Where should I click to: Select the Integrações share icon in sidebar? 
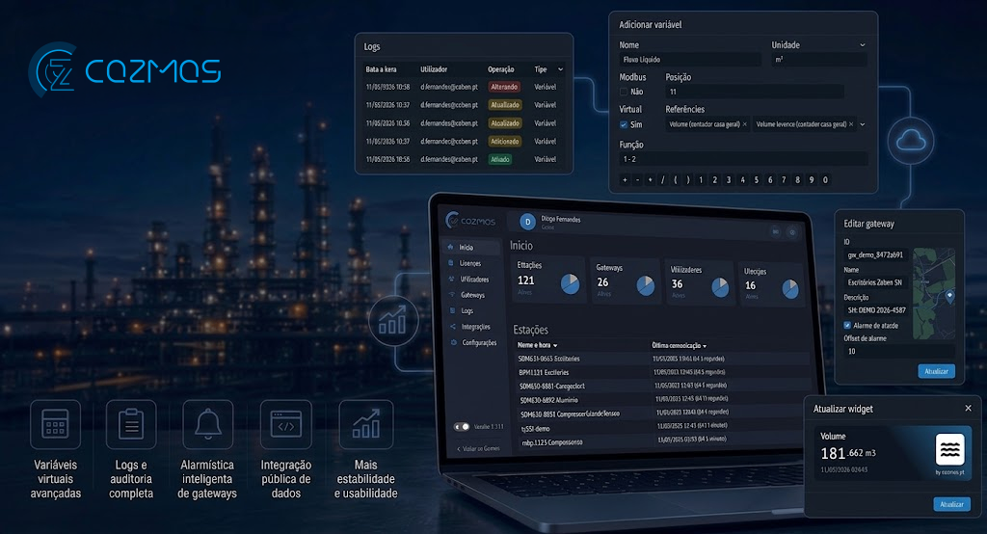[x=453, y=326]
